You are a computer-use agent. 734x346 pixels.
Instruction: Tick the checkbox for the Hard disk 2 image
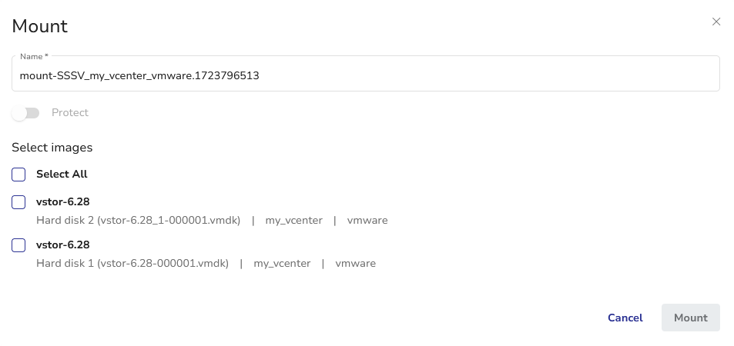[x=18, y=202]
